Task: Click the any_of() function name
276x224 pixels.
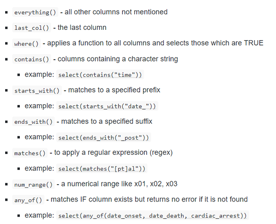Action: click(x=28, y=200)
